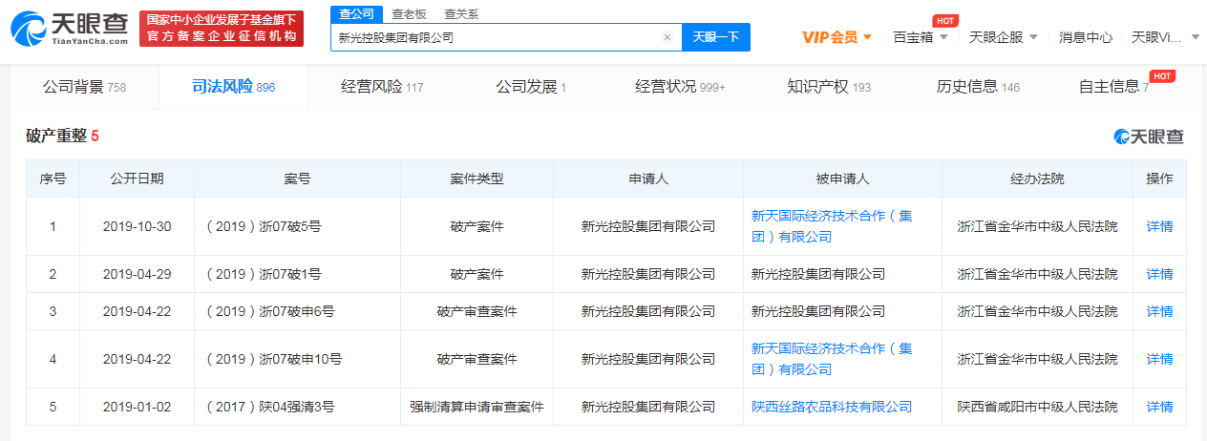The width and height of the screenshot is (1207, 441).
Task: Switch to the 公司发展 tab
Action: tap(531, 87)
